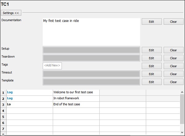This screenshot has width=185, height=136.
Task: Open Edit dialog for Setup
Action: tap(151, 50)
